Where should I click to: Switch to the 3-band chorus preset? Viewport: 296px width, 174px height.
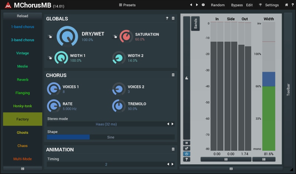point(23,40)
